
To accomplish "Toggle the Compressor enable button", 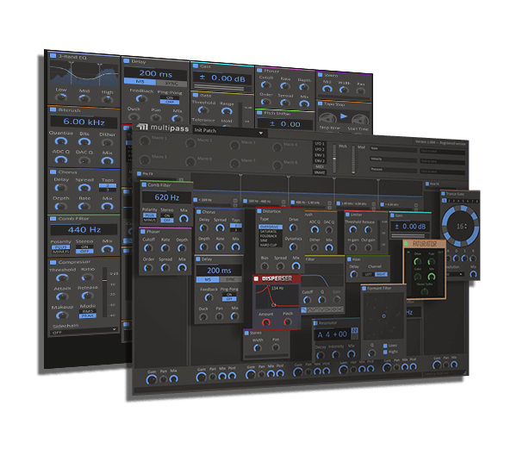I will pos(53,262).
